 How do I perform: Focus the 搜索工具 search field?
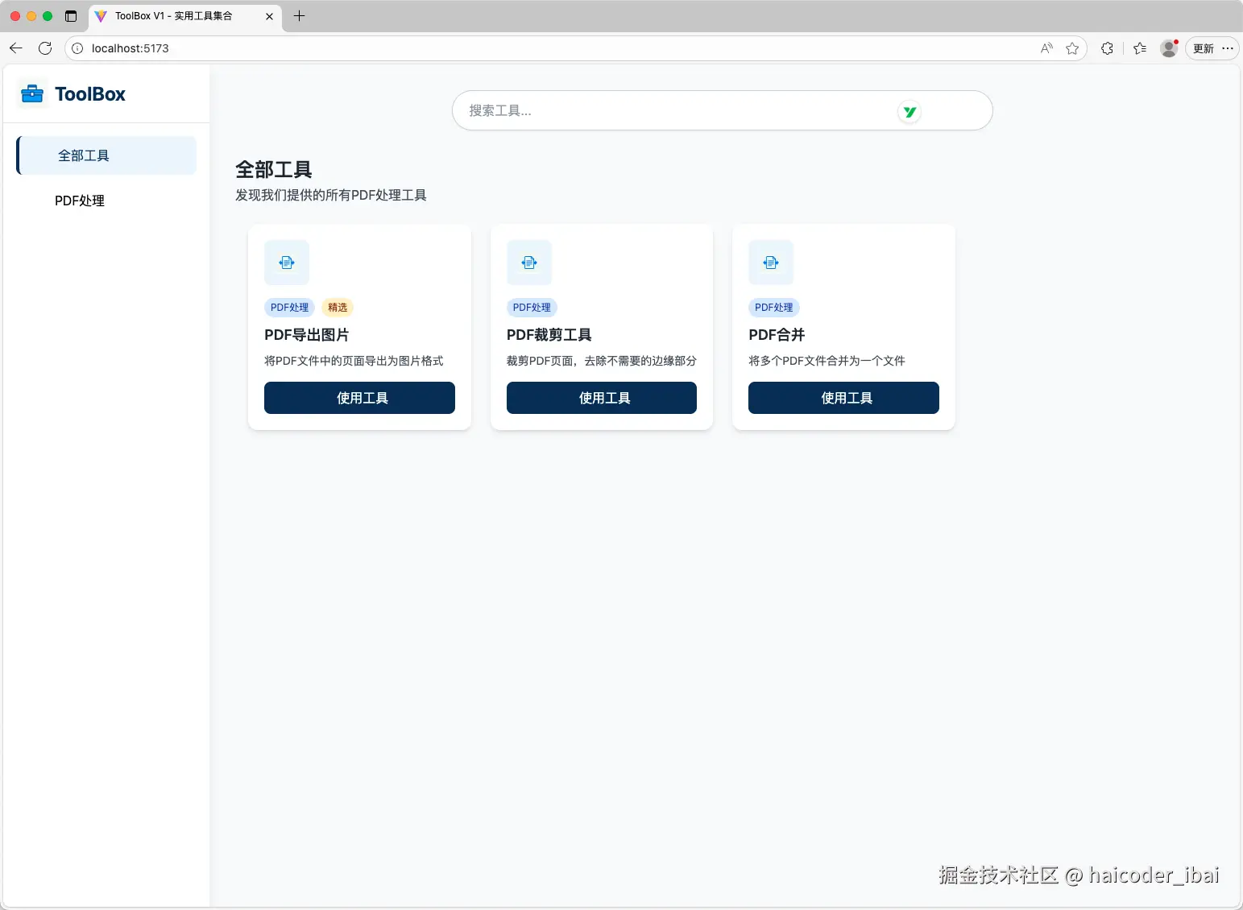pos(722,110)
